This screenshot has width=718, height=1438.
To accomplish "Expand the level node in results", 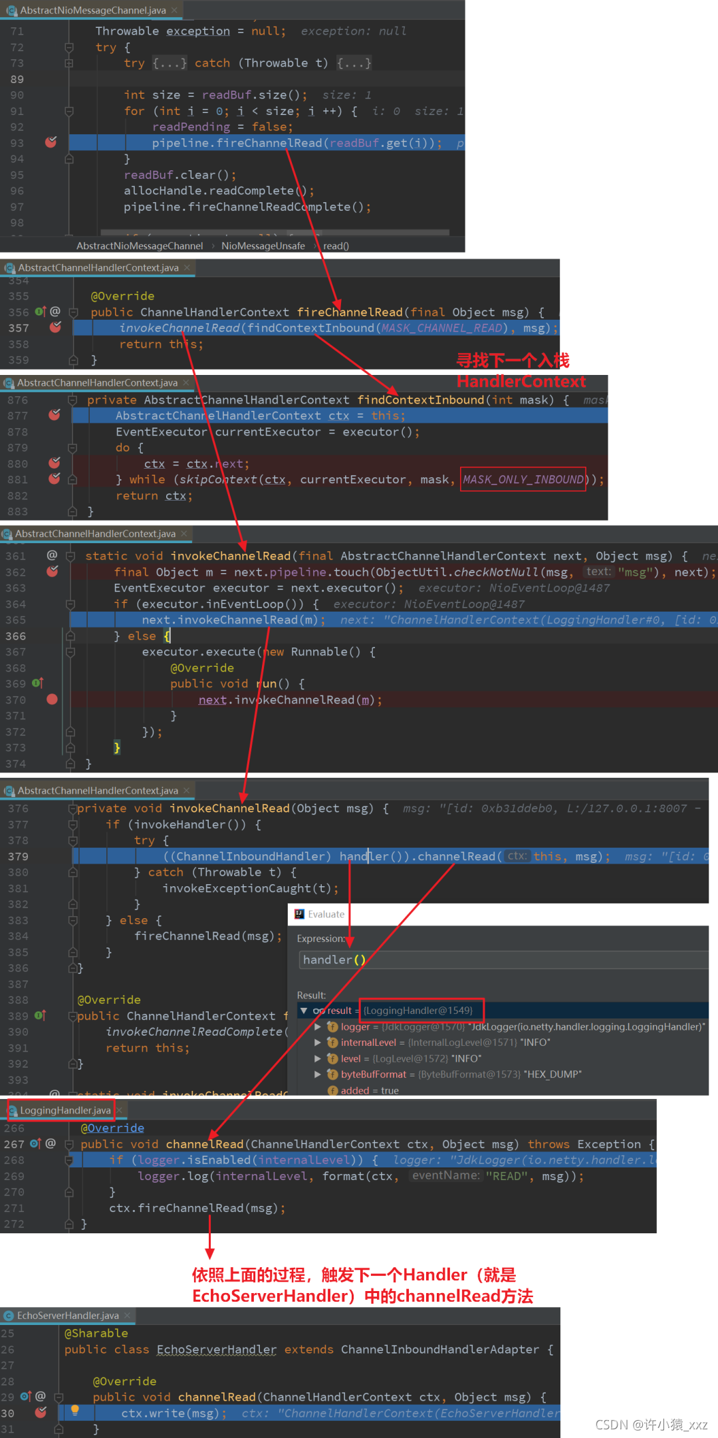I will tap(318, 1058).
